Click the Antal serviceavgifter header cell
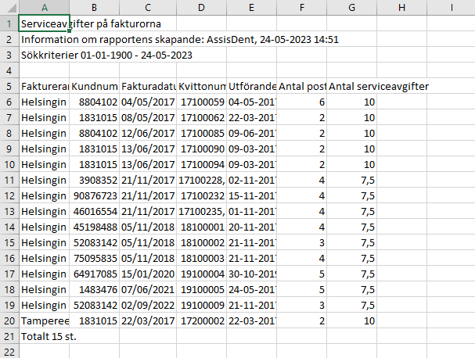 [x=351, y=87]
